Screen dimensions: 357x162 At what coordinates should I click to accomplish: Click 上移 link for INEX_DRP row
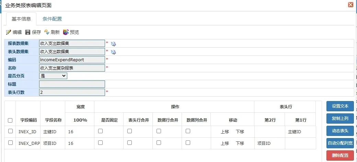point(225,144)
